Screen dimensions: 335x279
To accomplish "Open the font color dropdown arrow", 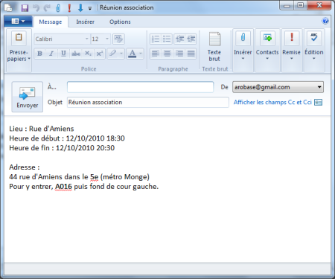I will (x=141, y=54).
